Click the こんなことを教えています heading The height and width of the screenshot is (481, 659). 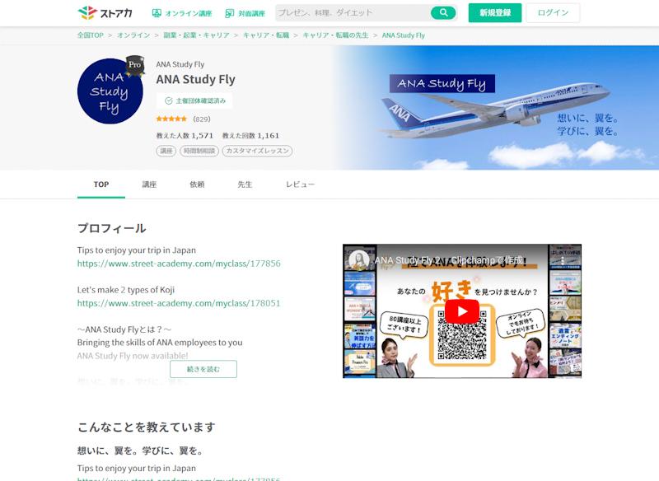pos(147,427)
